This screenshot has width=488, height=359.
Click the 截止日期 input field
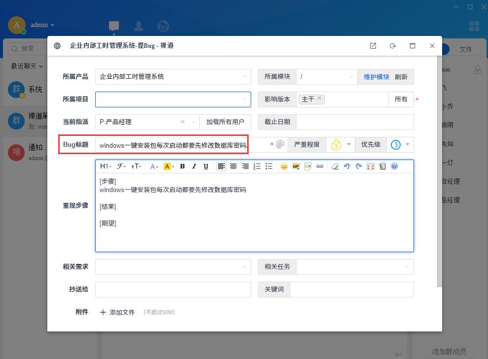[x=355, y=122]
